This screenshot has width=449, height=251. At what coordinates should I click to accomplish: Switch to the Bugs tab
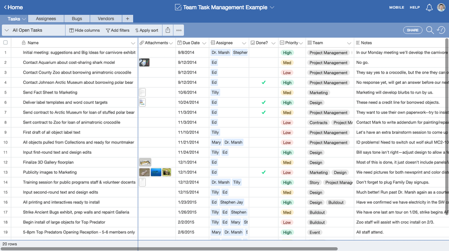pyautogui.click(x=77, y=19)
